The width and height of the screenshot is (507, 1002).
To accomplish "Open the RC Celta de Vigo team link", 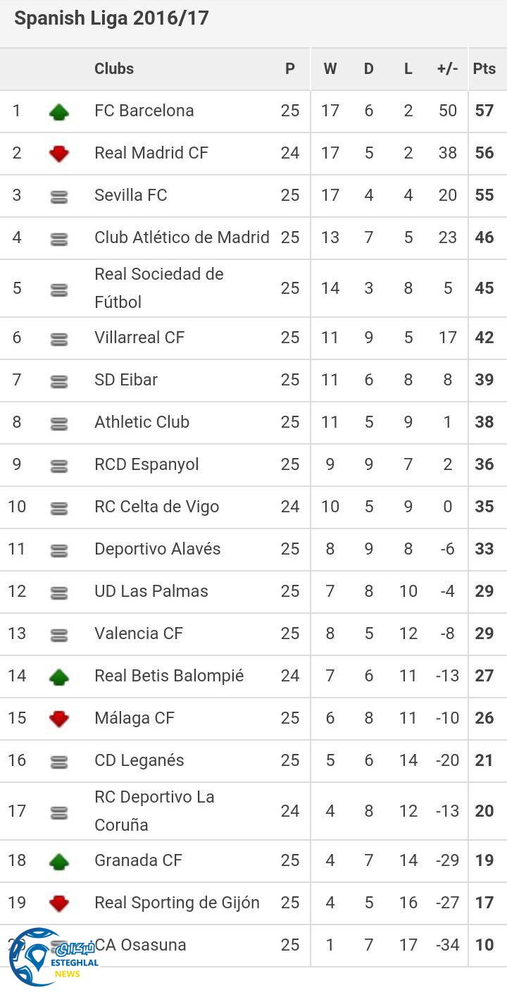I will click(x=156, y=507).
